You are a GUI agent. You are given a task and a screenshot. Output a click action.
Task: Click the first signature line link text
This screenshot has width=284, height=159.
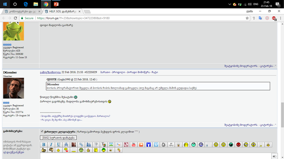coord(75,116)
